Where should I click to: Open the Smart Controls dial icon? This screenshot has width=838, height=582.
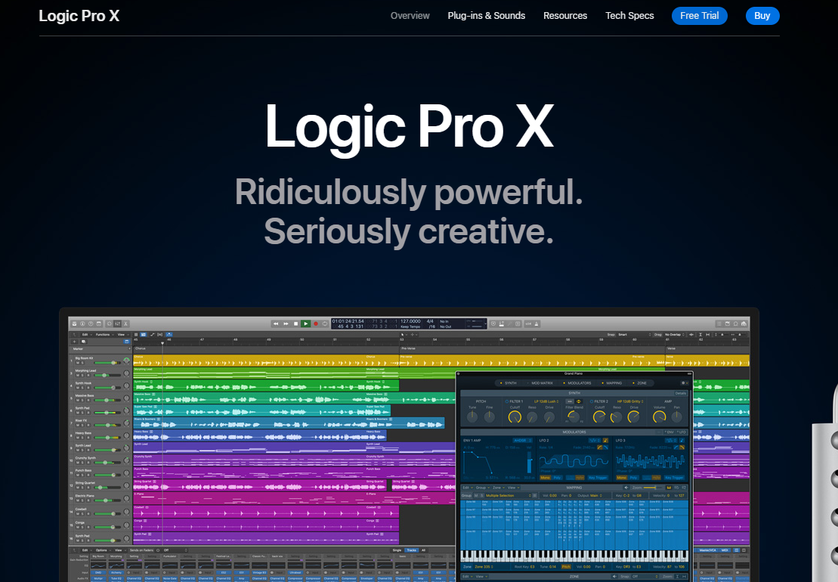(x=109, y=324)
